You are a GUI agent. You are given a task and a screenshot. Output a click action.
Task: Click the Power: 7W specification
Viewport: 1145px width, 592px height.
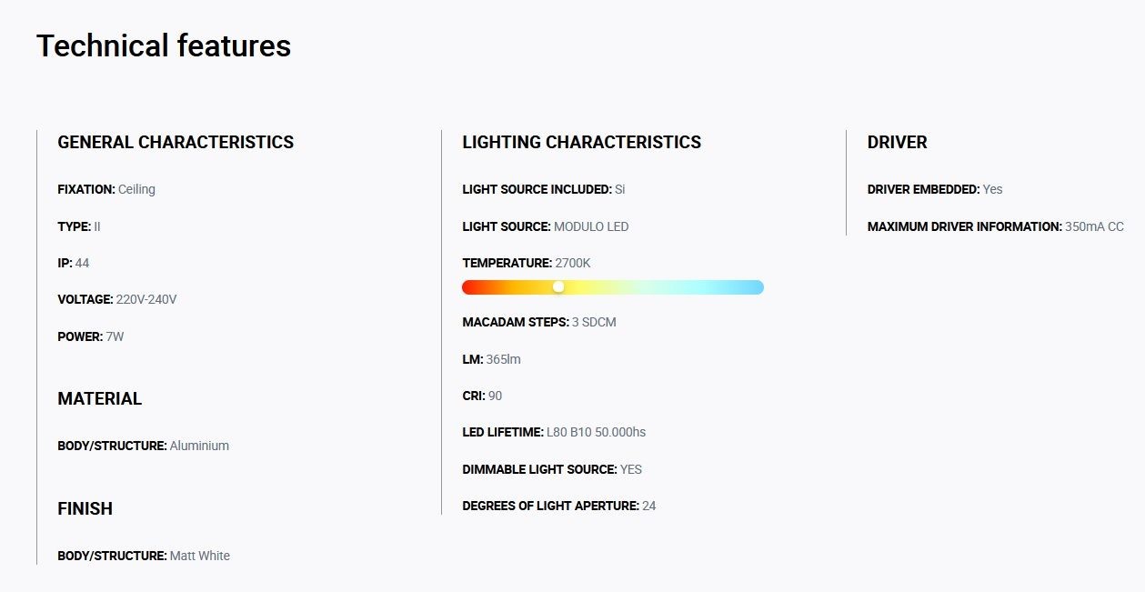[91, 336]
